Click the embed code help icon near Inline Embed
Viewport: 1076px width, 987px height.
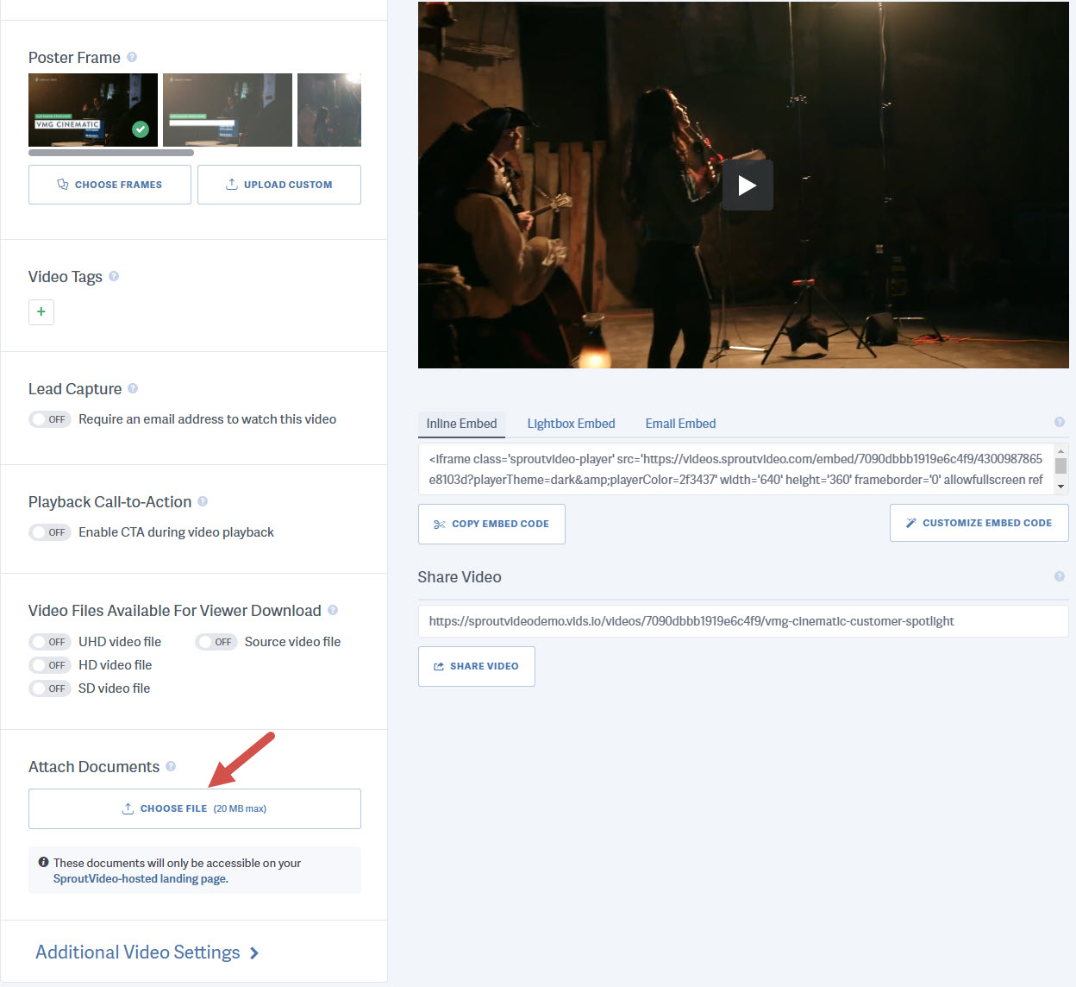point(1060,422)
